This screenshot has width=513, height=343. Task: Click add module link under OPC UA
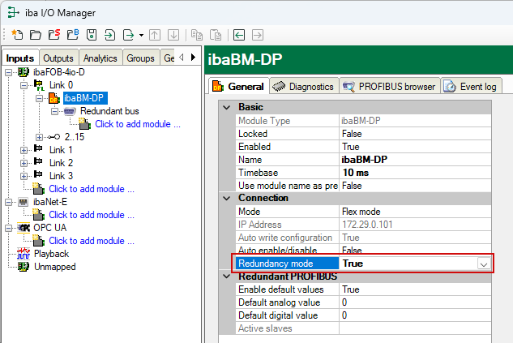(x=91, y=241)
